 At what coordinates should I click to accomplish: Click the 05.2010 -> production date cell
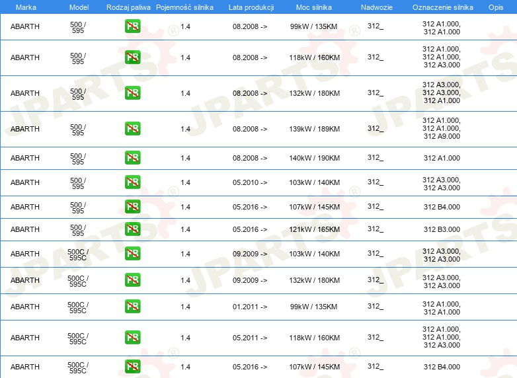pos(250,182)
